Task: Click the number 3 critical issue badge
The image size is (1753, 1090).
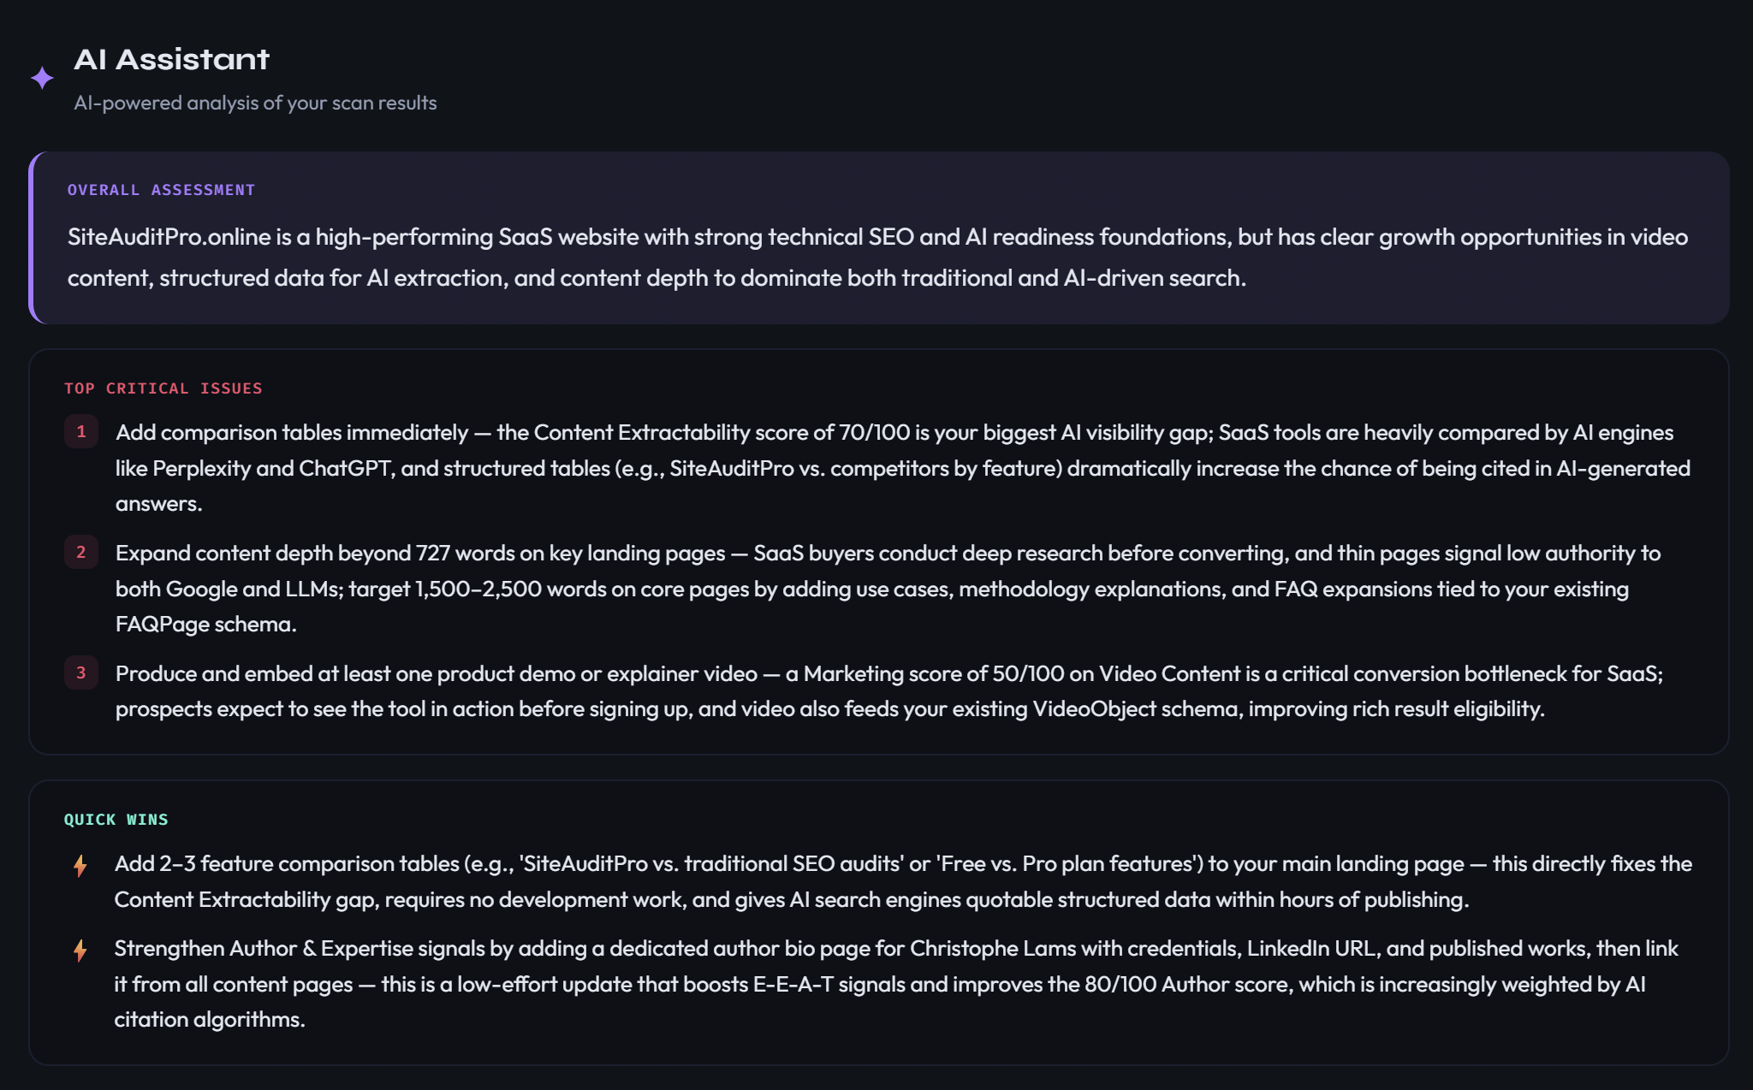Action: (81, 672)
